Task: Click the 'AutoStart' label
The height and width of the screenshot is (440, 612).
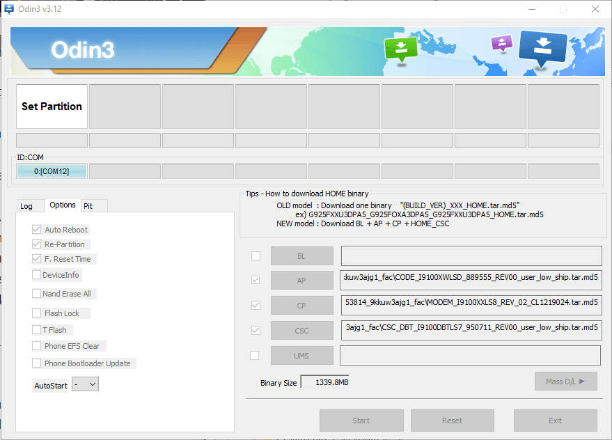Action: 51,386
